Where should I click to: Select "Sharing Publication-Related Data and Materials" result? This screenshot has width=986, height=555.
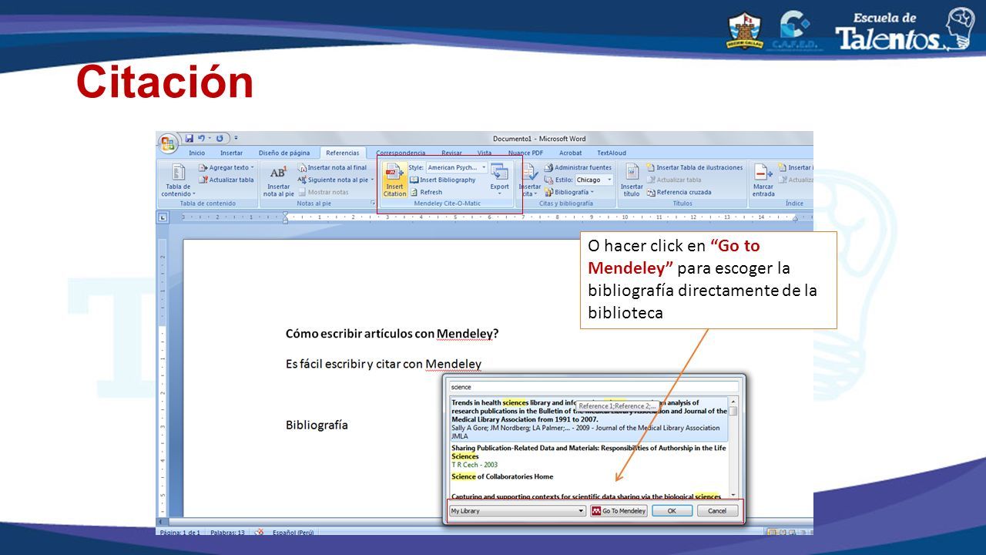point(589,456)
